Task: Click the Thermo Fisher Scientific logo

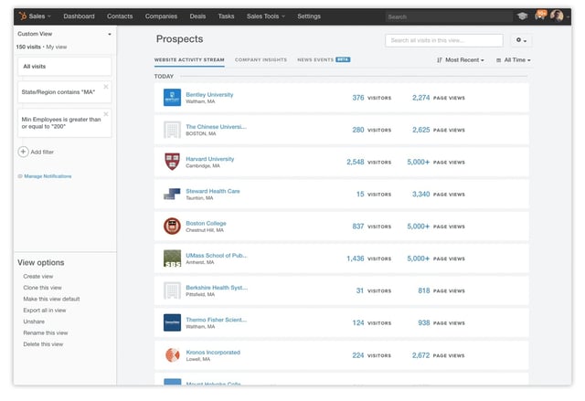Action: 172,322
